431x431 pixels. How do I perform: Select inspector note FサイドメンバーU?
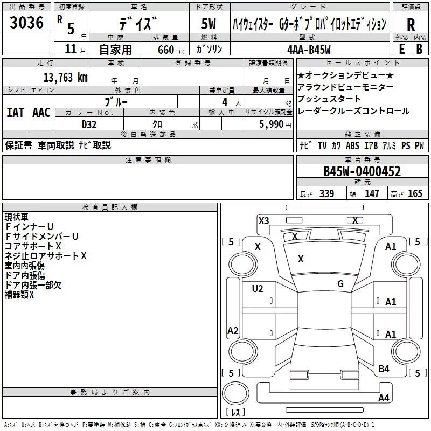[42, 237]
